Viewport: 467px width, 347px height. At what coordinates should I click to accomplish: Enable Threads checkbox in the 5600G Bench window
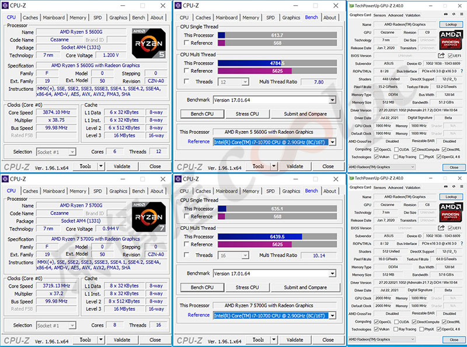pyautogui.click(x=186, y=81)
